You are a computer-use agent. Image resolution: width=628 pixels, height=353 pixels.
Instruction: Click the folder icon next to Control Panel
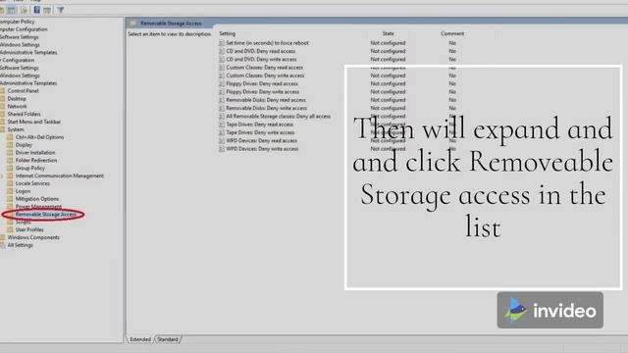click(x=2, y=91)
